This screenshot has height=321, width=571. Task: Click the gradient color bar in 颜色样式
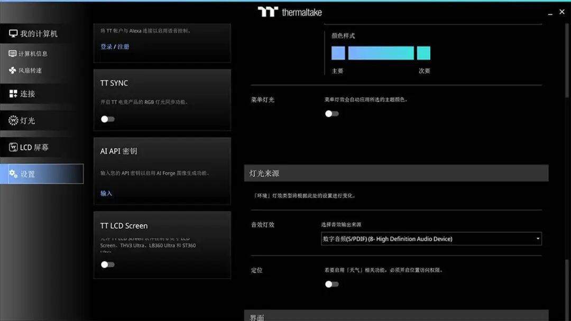tap(381, 53)
